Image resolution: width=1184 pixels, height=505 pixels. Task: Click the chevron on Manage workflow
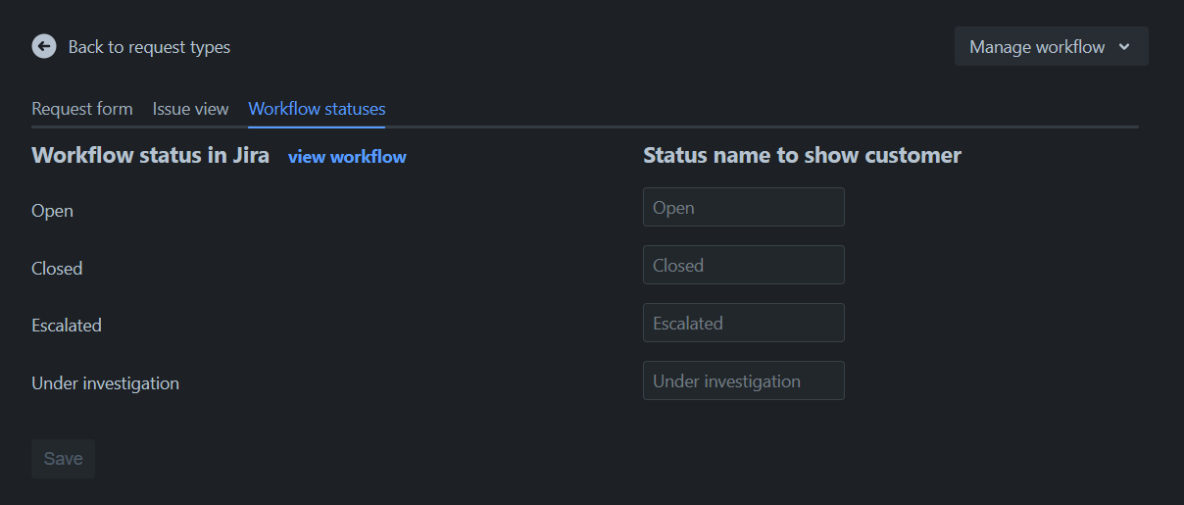(x=1124, y=47)
